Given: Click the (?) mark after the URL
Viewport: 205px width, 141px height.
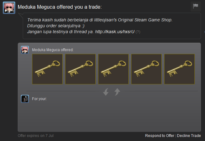Looking at the screenshot, I should (138, 32).
